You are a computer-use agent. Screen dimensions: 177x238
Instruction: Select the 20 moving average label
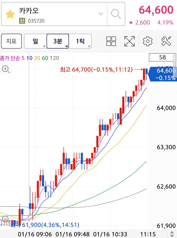(x=37, y=58)
